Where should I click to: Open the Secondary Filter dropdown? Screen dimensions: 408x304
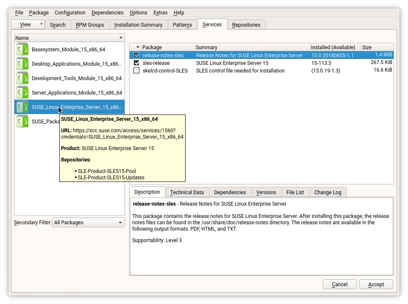(x=89, y=223)
